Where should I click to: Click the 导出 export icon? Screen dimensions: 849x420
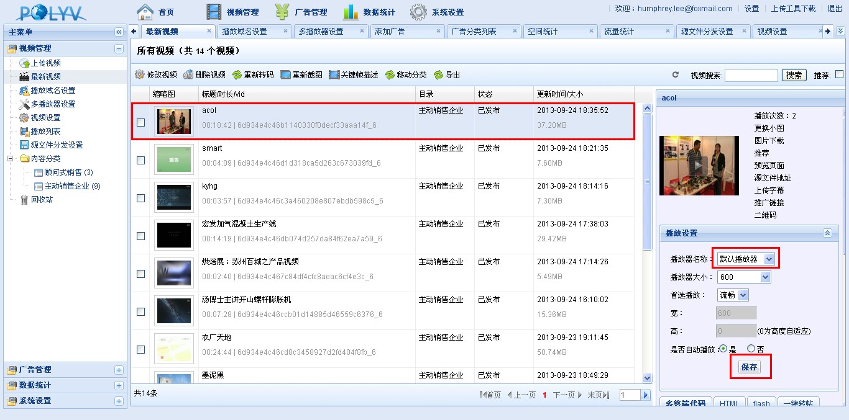pos(438,75)
